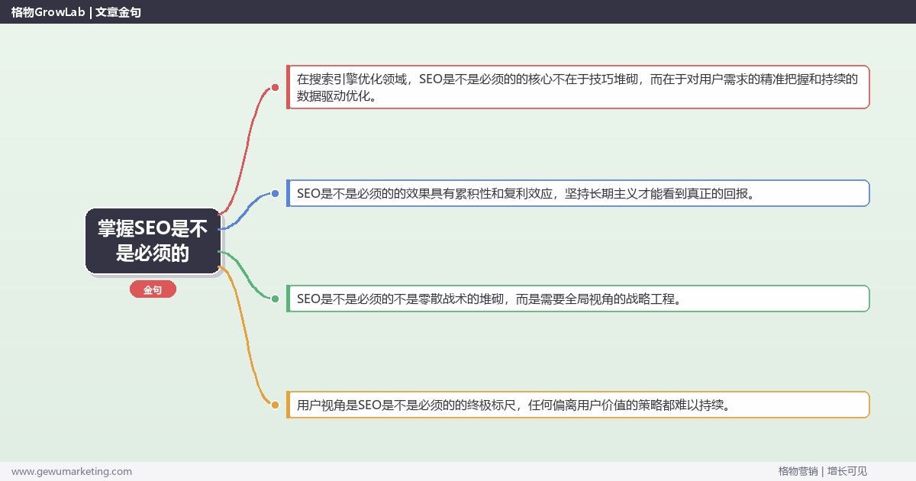Click the green branch connector dot
The image size is (916, 481).
coord(275,299)
